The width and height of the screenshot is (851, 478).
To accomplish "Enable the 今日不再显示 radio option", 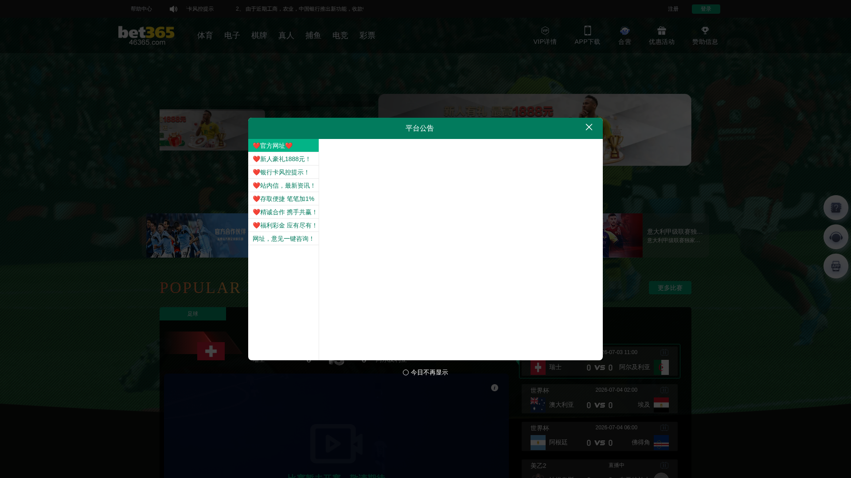I will click(406, 373).
